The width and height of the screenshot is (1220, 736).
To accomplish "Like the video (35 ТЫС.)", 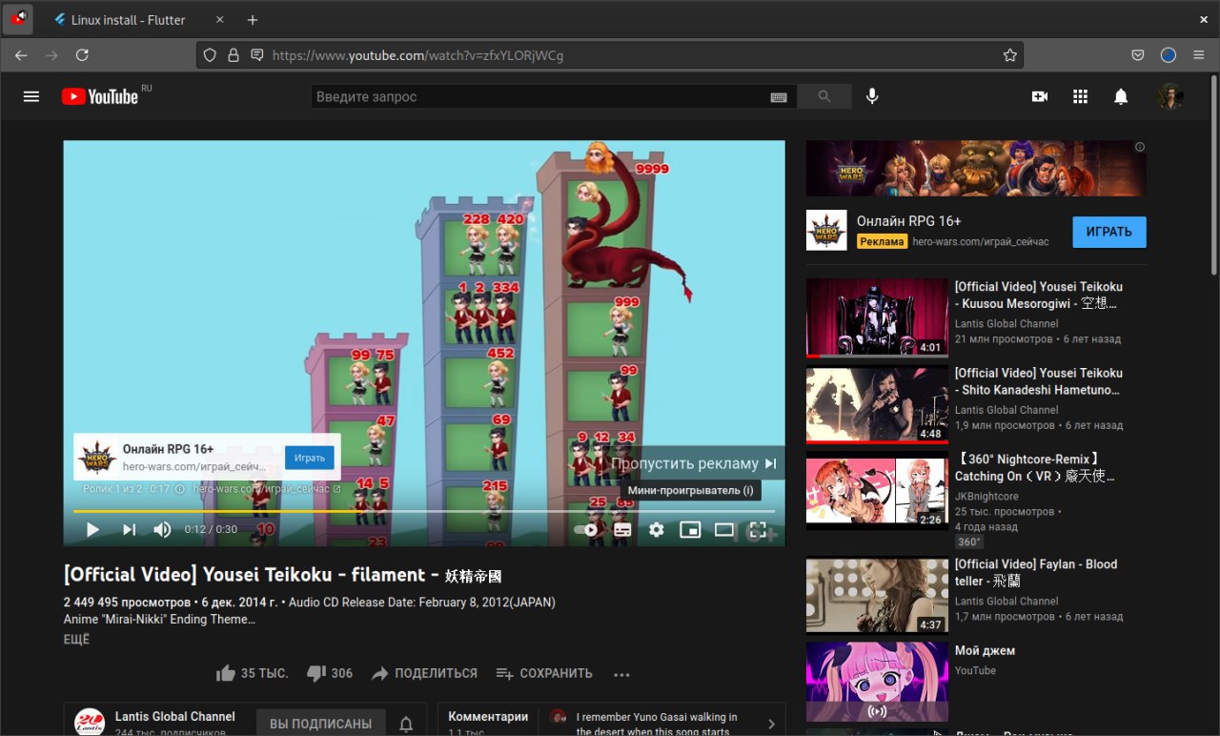I will coord(253,673).
